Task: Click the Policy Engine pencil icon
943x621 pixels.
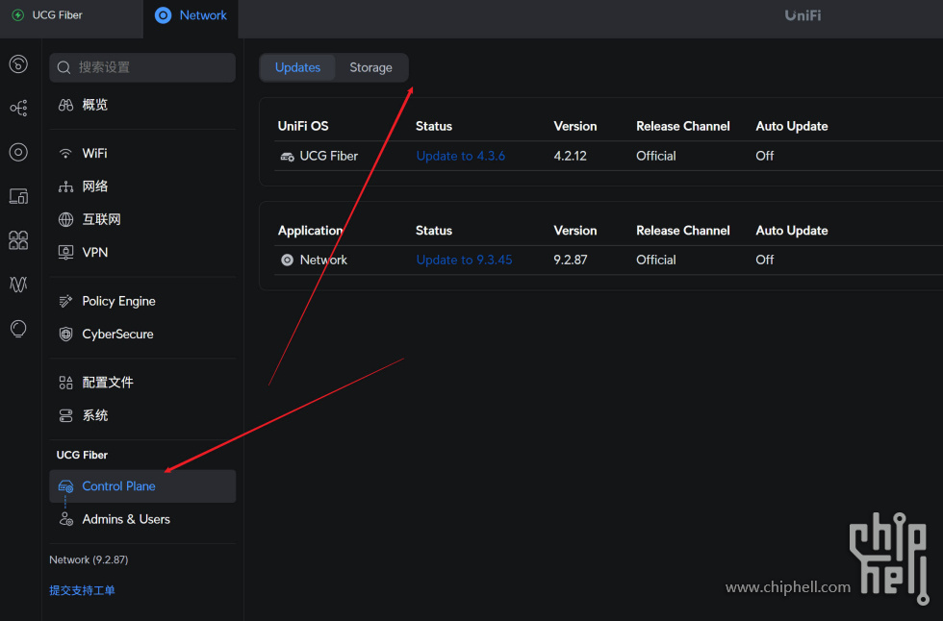Action: coord(65,301)
